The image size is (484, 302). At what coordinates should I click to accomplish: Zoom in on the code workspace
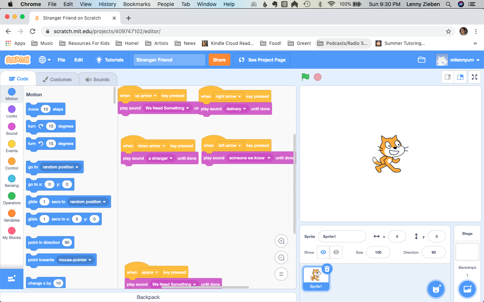(x=281, y=241)
